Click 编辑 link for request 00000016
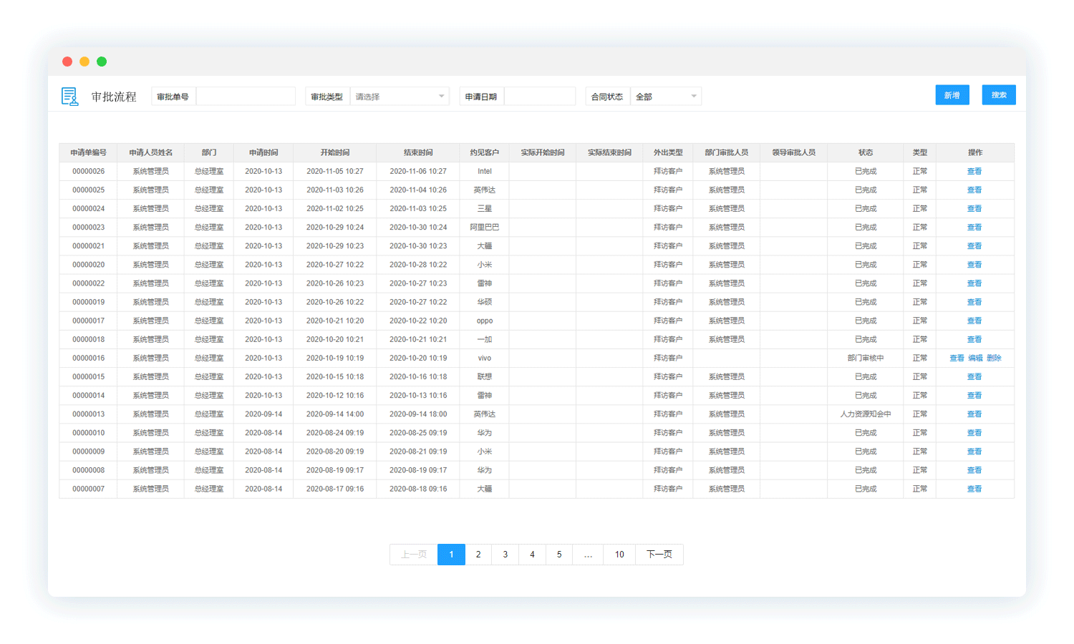 975,358
